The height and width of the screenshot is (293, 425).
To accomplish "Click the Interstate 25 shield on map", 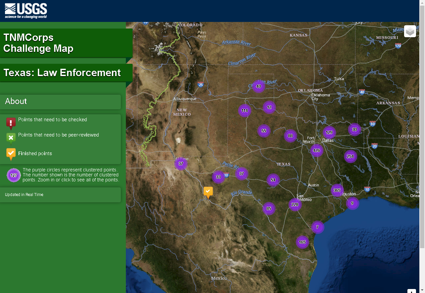I will click(200, 84).
